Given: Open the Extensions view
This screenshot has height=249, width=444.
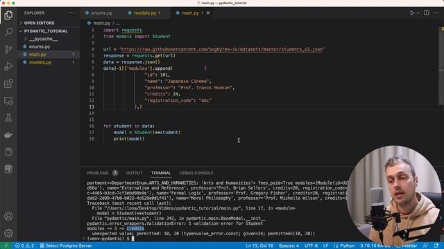Looking at the screenshot, I should (x=8, y=84).
